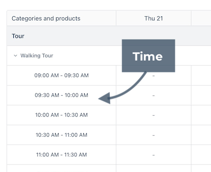Viewport: 211px width, 172px height.
Task: Click the header cell right of Thu 21
Action: pyautogui.click(x=201, y=18)
